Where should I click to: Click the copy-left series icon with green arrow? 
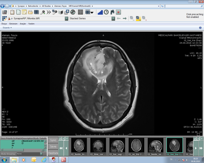click(132, 18)
